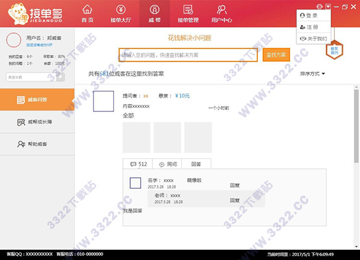The width and height of the screenshot is (360, 260).
Task: Open the 接单大厅 order hall icon
Action: pos(121,10)
